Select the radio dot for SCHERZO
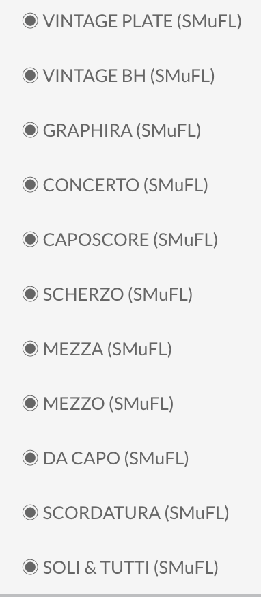This screenshot has height=597, width=261. pyautogui.click(x=30, y=294)
